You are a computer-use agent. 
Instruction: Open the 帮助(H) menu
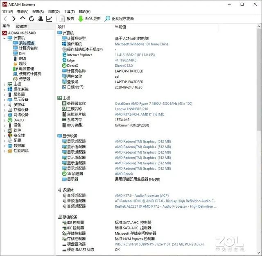pyautogui.click(x=85, y=11)
